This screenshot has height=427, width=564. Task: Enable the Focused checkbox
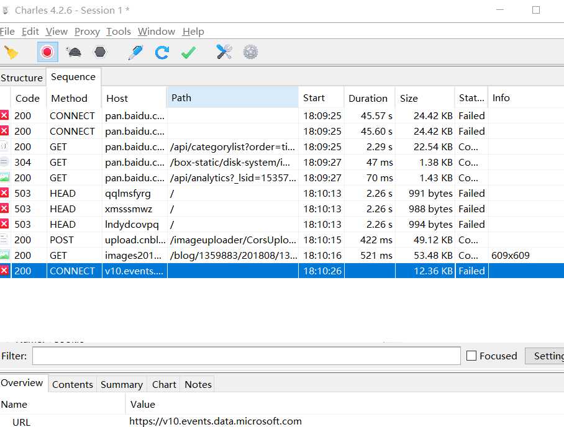tap(471, 356)
